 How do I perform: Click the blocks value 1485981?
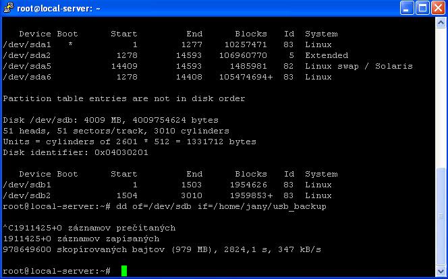pos(248,66)
